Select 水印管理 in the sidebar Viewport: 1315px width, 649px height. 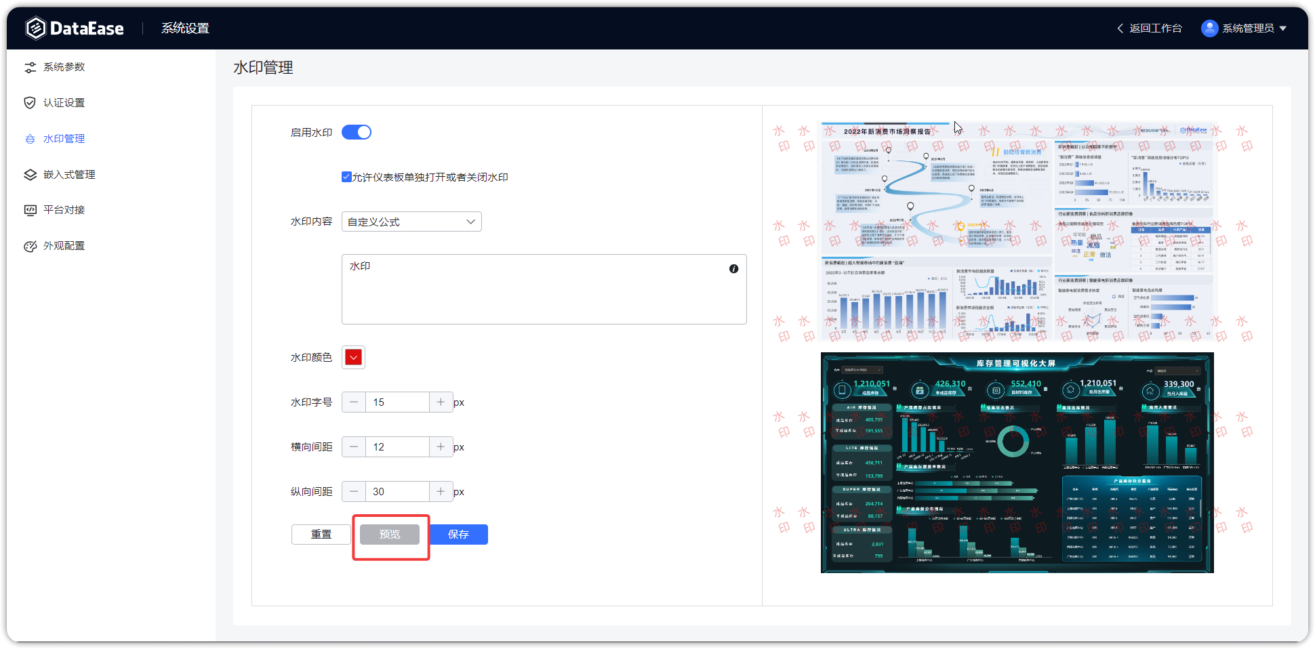pos(64,139)
